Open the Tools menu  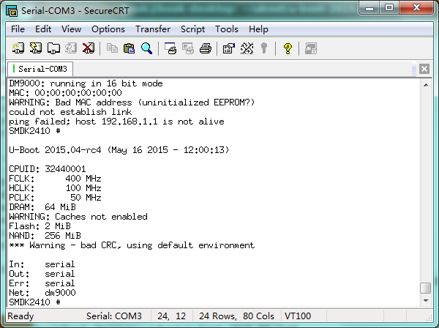227,29
